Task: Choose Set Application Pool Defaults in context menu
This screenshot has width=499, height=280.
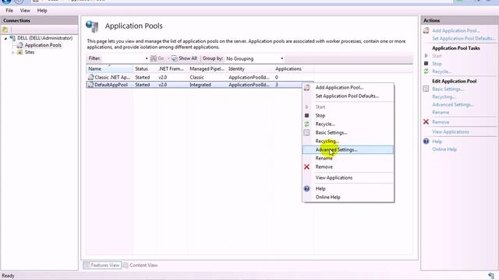Action: click(348, 96)
